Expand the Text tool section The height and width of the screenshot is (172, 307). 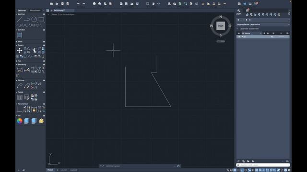pyautogui.click(x=17, y=61)
